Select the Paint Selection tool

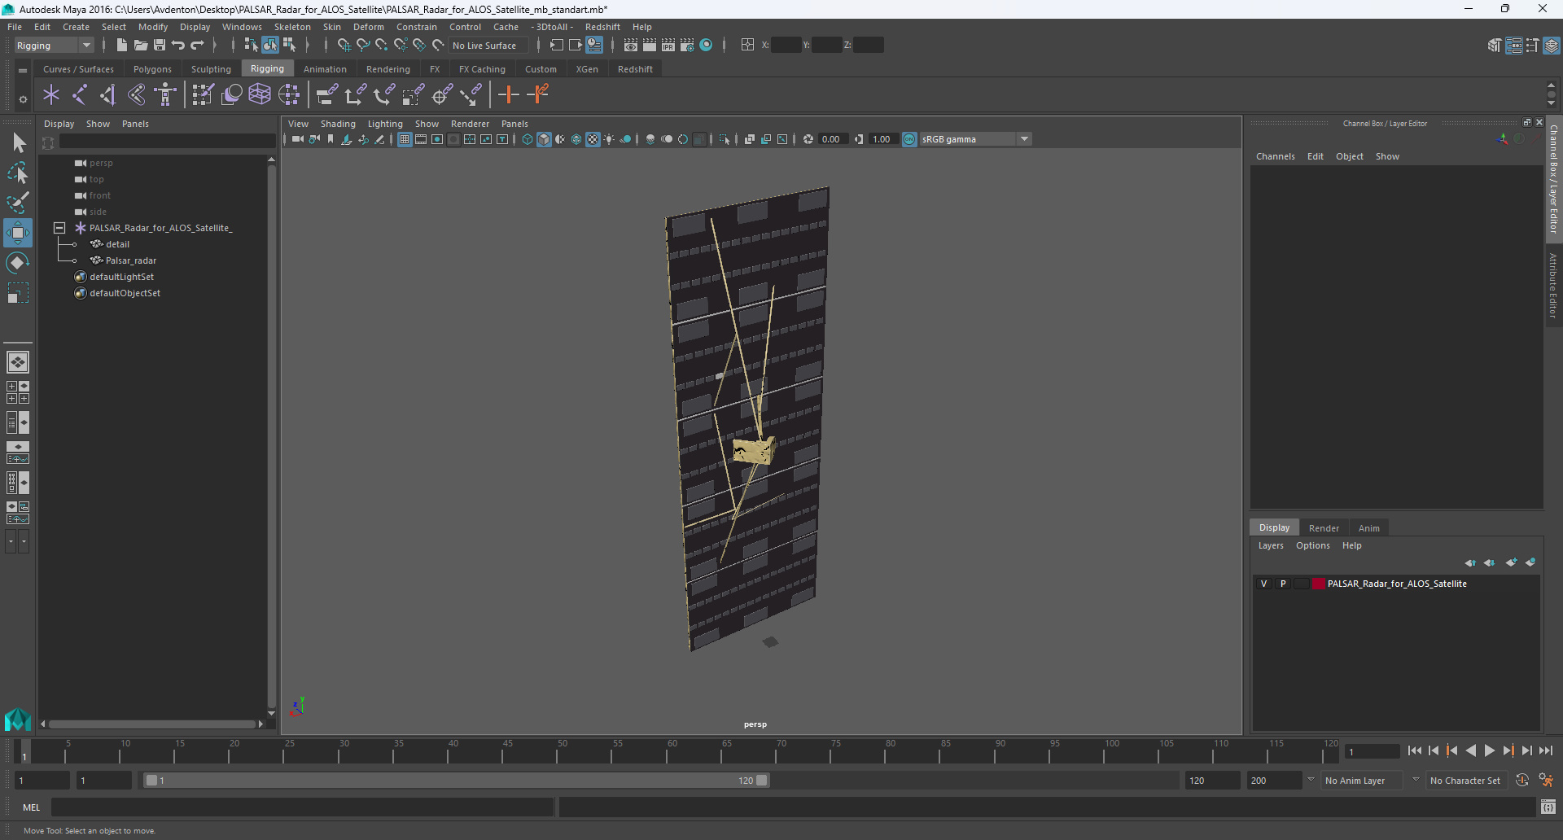[x=17, y=203]
